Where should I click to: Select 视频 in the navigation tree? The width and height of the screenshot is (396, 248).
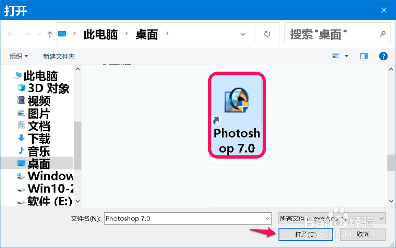pyautogui.click(x=39, y=101)
